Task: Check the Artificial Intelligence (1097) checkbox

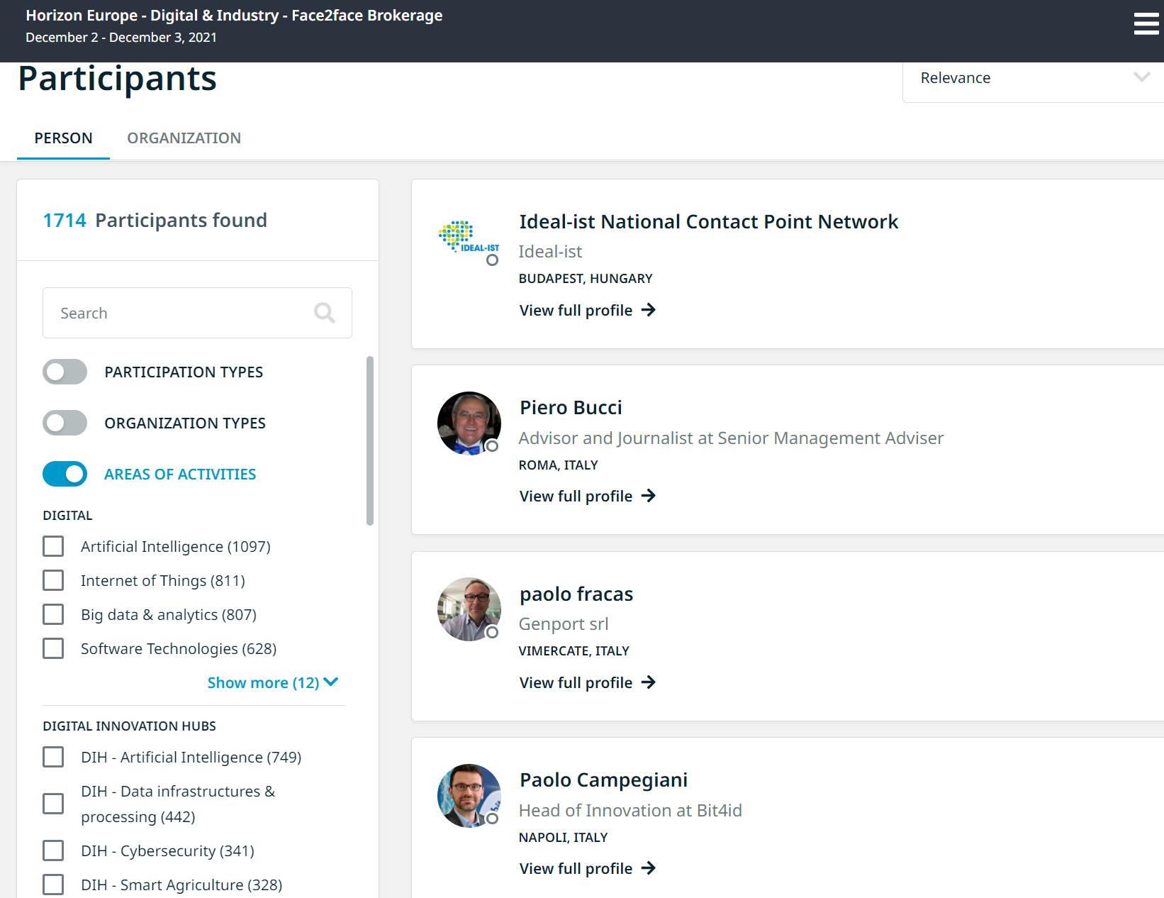Action: point(53,546)
